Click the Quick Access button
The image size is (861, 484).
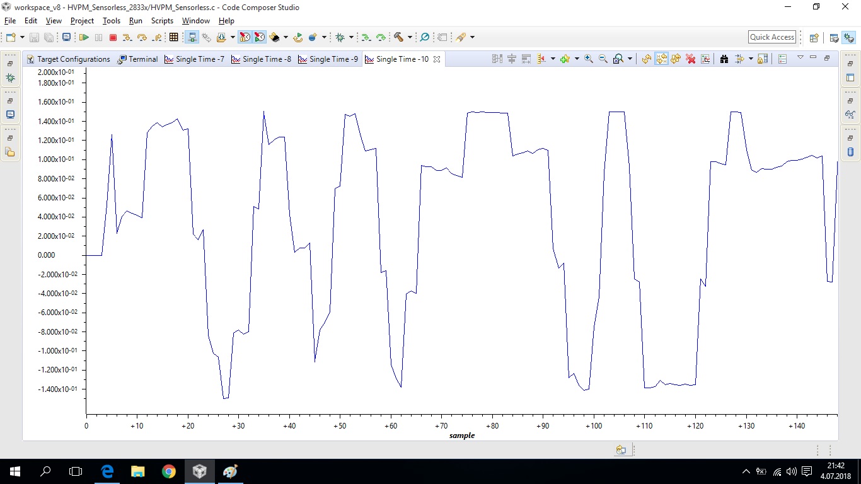coord(771,37)
